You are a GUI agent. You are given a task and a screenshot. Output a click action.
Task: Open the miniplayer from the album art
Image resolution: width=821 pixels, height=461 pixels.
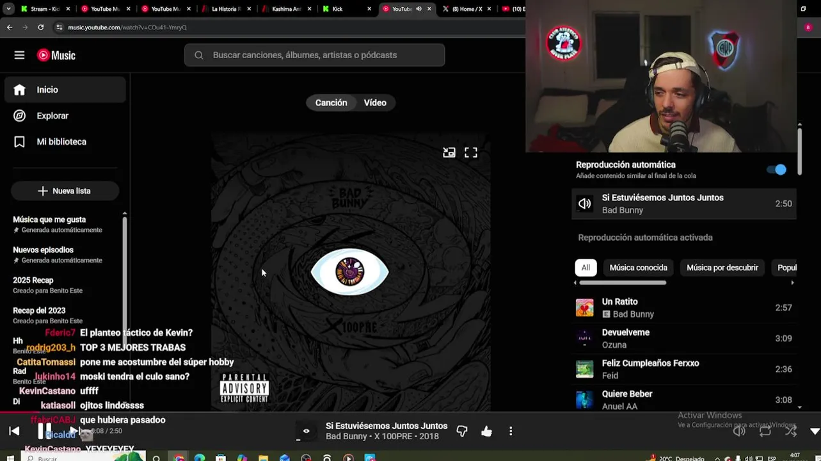point(449,152)
